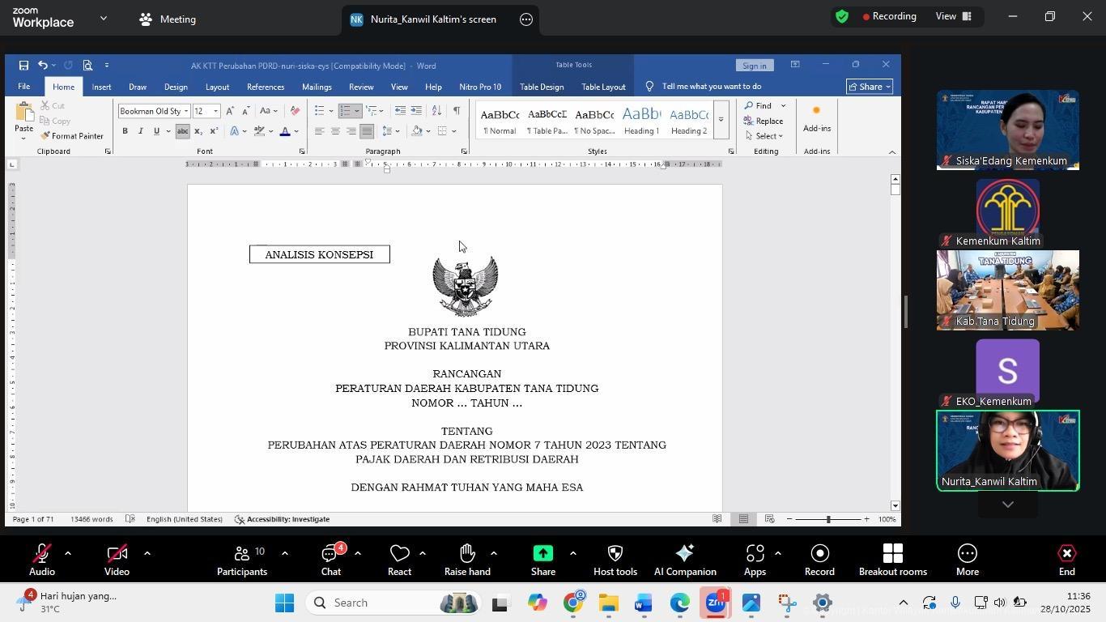Open the Participants list
Image resolution: width=1106 pixels, height=622 pixels.
click(x=241, y=560)
